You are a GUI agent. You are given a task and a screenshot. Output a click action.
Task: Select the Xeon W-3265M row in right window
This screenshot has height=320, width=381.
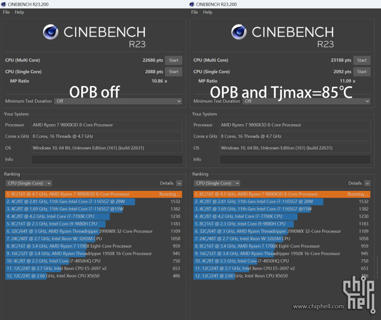(282, 239)
